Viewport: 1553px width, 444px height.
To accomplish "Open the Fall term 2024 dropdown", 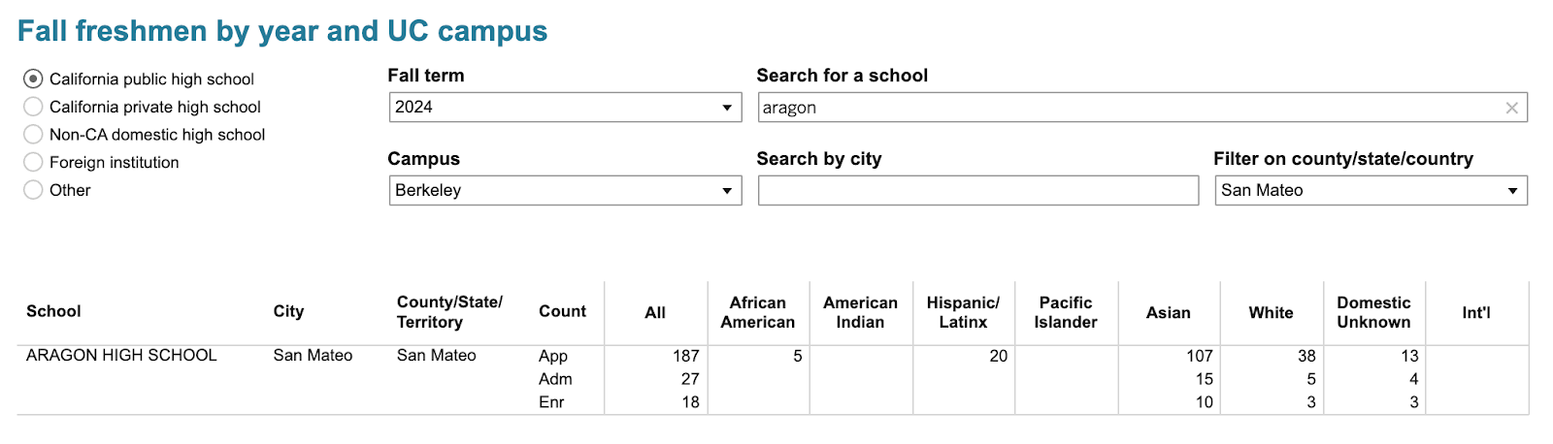I will click(564, 108).
